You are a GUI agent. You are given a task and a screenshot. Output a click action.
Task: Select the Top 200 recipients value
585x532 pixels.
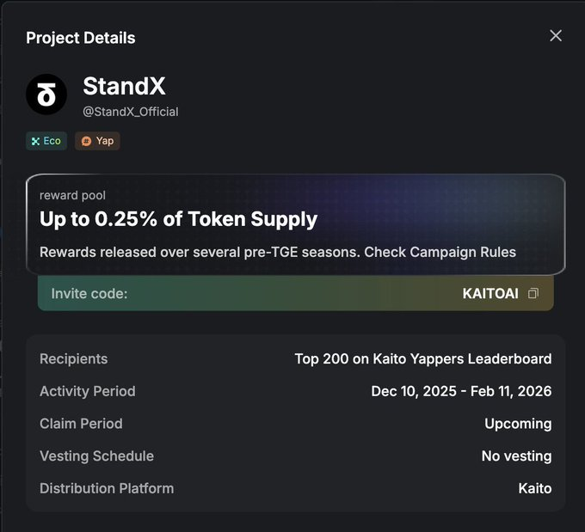coord(422,358)
